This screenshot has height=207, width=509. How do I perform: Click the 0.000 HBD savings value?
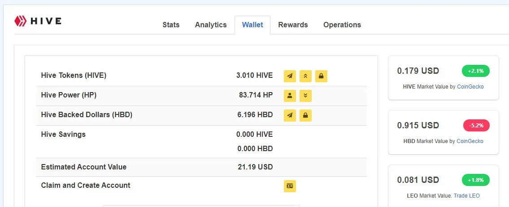pyautogui.click(x=255, y=149)
